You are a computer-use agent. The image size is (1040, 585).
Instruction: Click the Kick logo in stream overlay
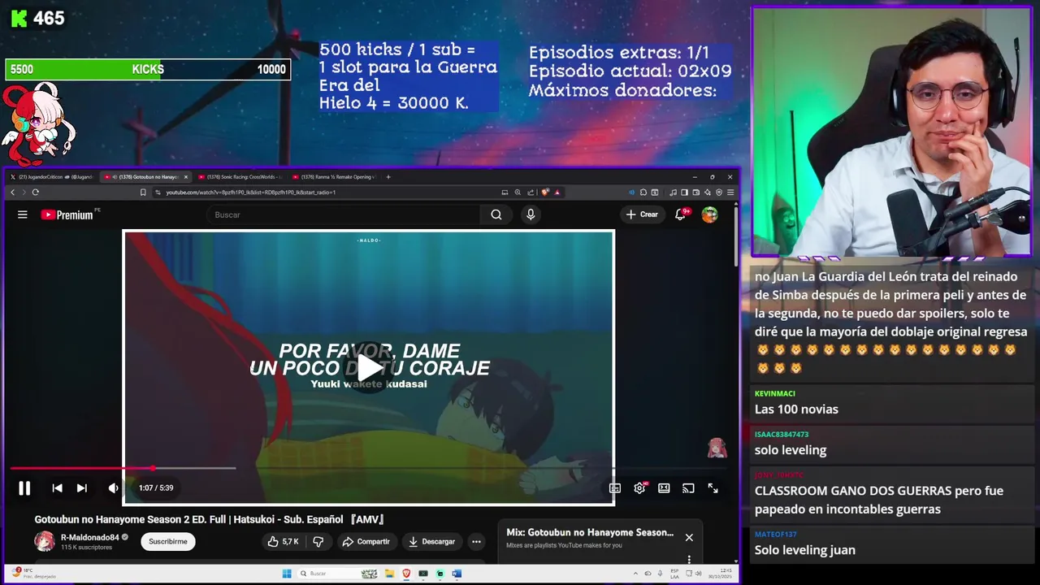point(19,19)
